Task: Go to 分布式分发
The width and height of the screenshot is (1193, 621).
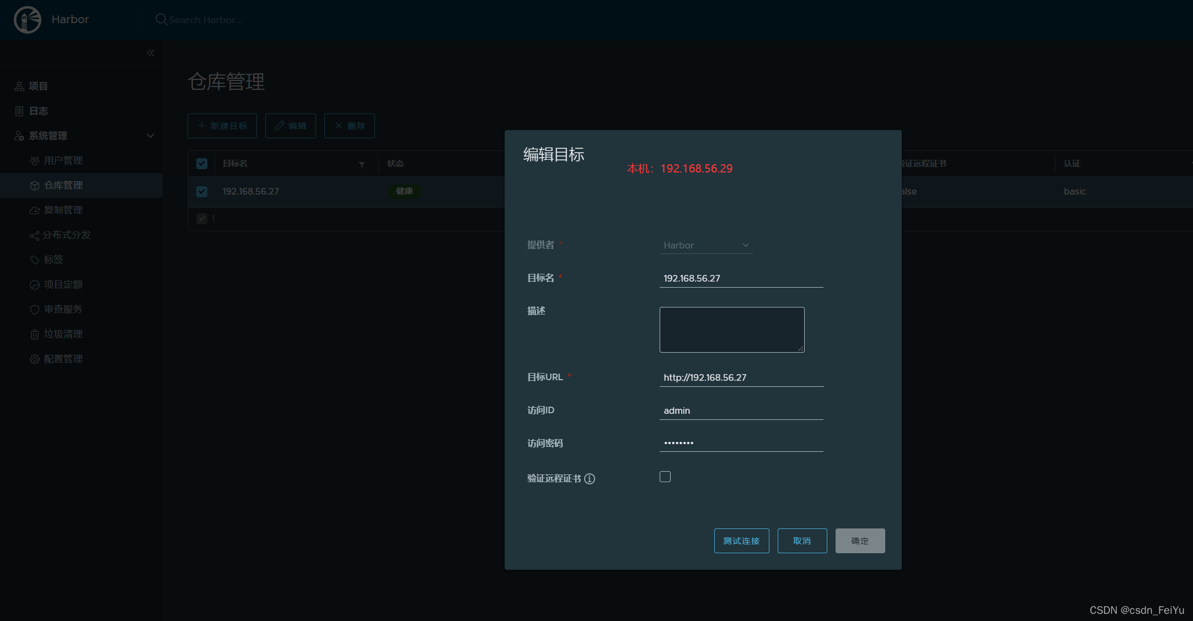Action: tap(67, 235)
